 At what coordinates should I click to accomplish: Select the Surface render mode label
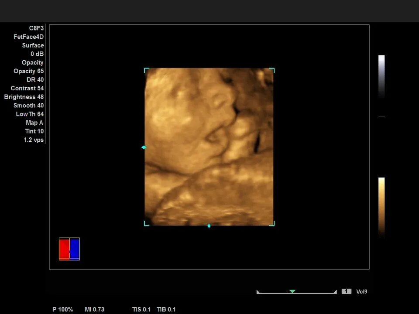(x=33, y=45)
